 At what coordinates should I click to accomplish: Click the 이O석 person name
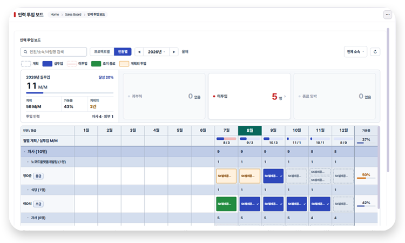click(27, 204)
